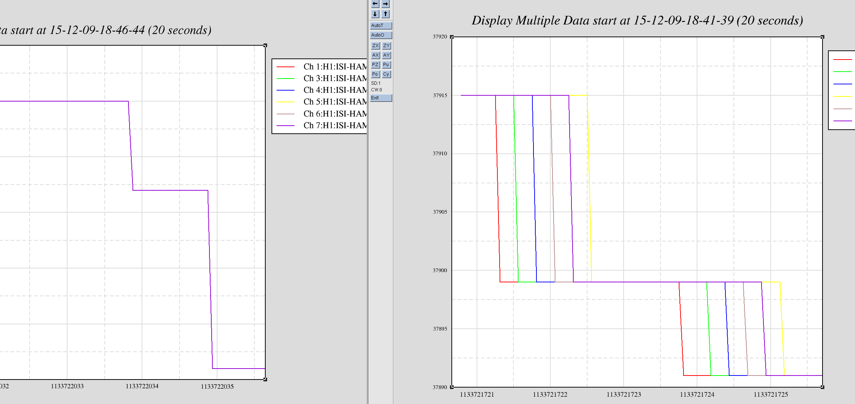This screenshot has width=855, height=404.
Task: Select the Ch 5:H1:ISI-HAM legend entry
Action: (x=321, y=102)
